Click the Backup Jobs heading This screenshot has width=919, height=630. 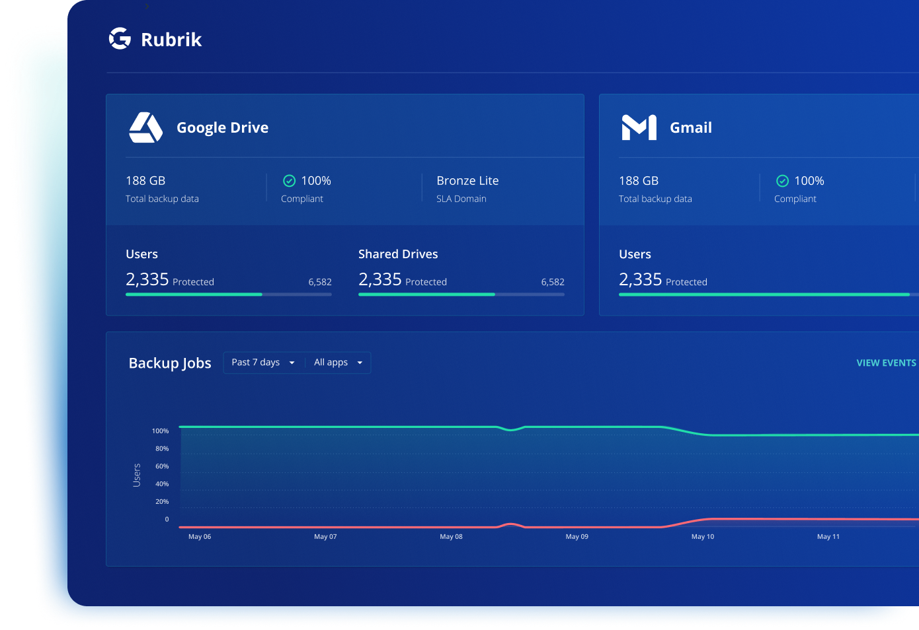click(x=170, y=363)
